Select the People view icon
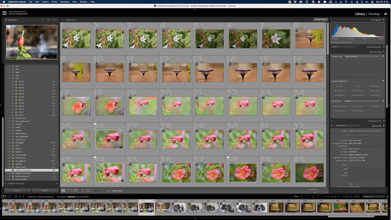This screenshot has height=220, width=391. 88,191
